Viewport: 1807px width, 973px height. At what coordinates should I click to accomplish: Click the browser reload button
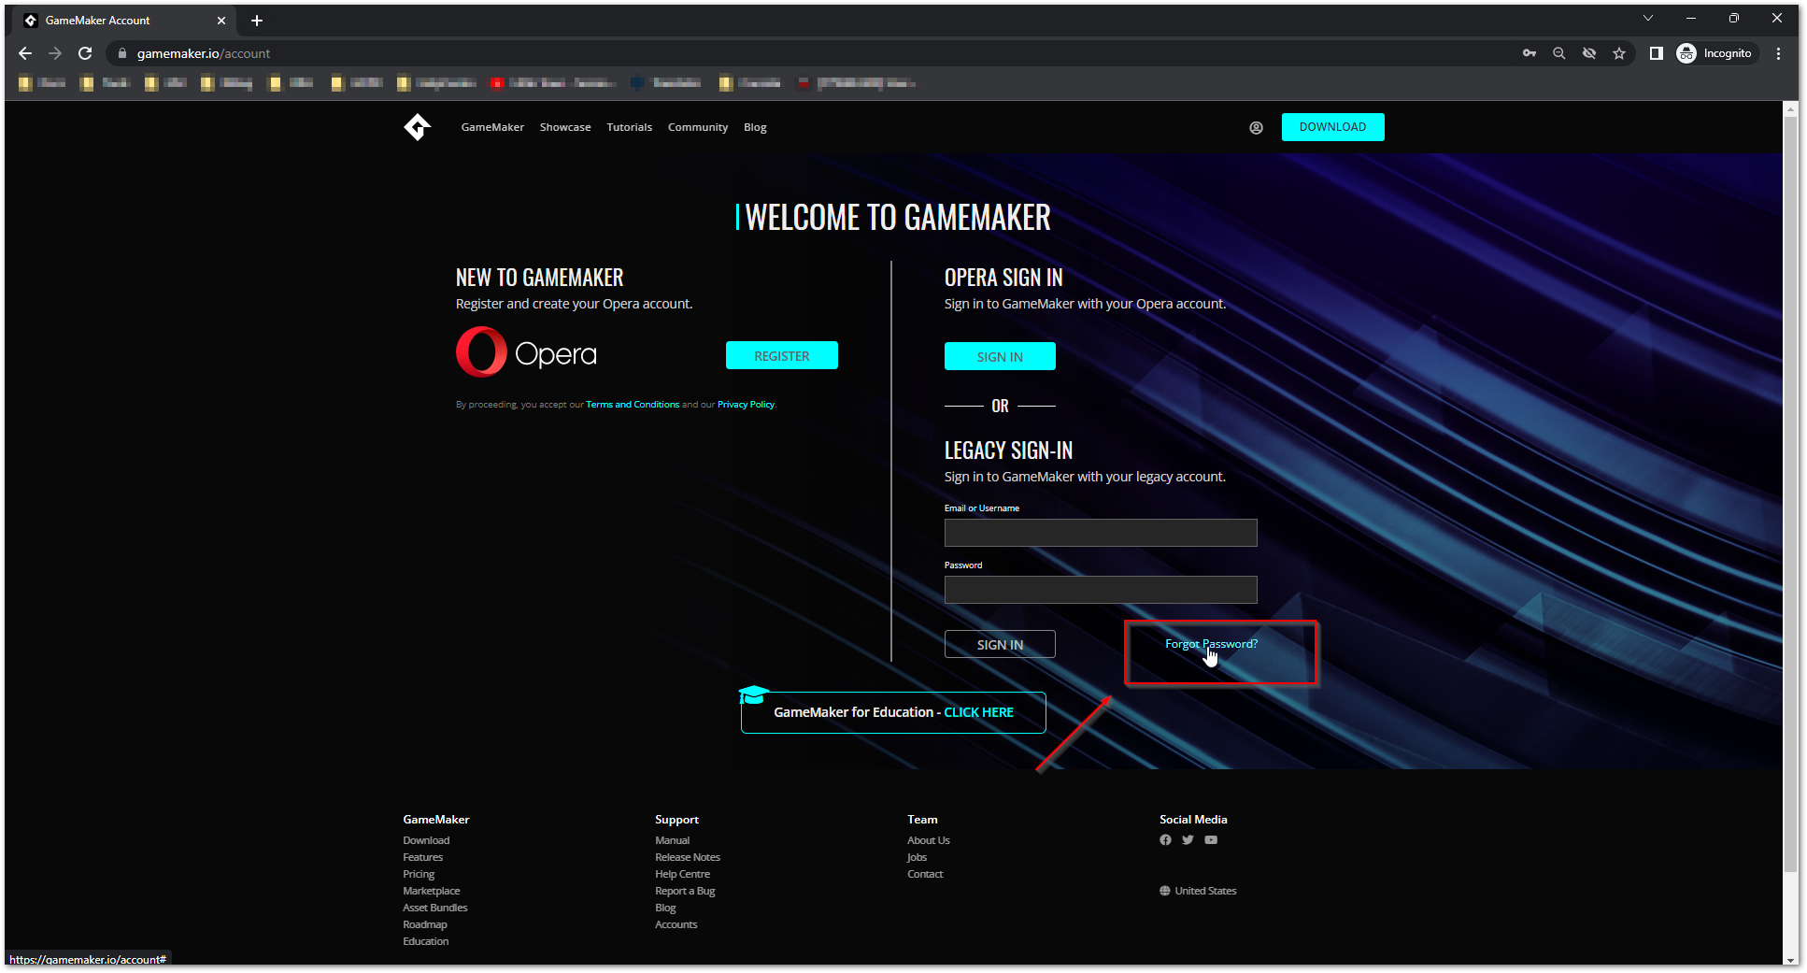click(x=85, y=53)
